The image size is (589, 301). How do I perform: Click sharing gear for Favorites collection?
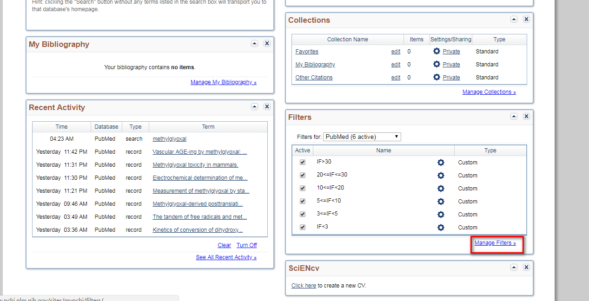coord(437,52)
